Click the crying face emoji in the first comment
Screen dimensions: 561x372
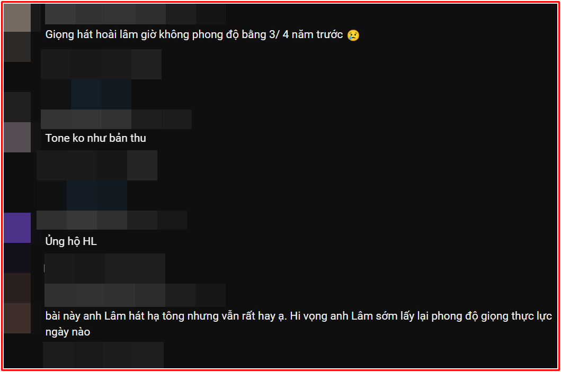353,35
